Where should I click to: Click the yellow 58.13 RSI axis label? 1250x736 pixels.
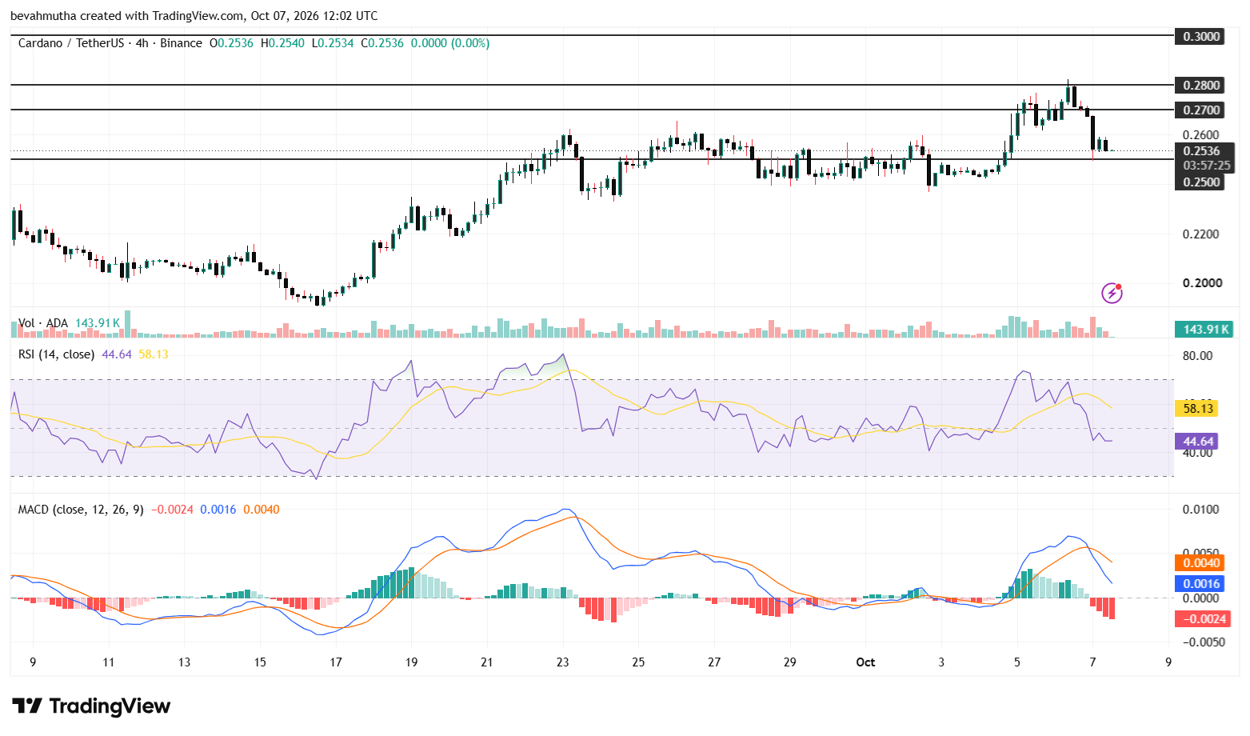point(1196,408)
